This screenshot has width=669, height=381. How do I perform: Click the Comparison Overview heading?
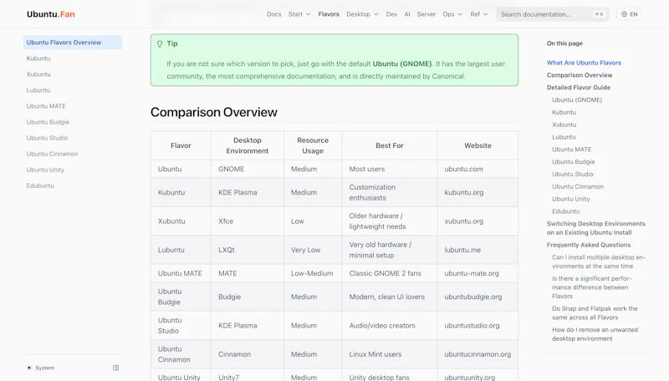click(214, 112)
